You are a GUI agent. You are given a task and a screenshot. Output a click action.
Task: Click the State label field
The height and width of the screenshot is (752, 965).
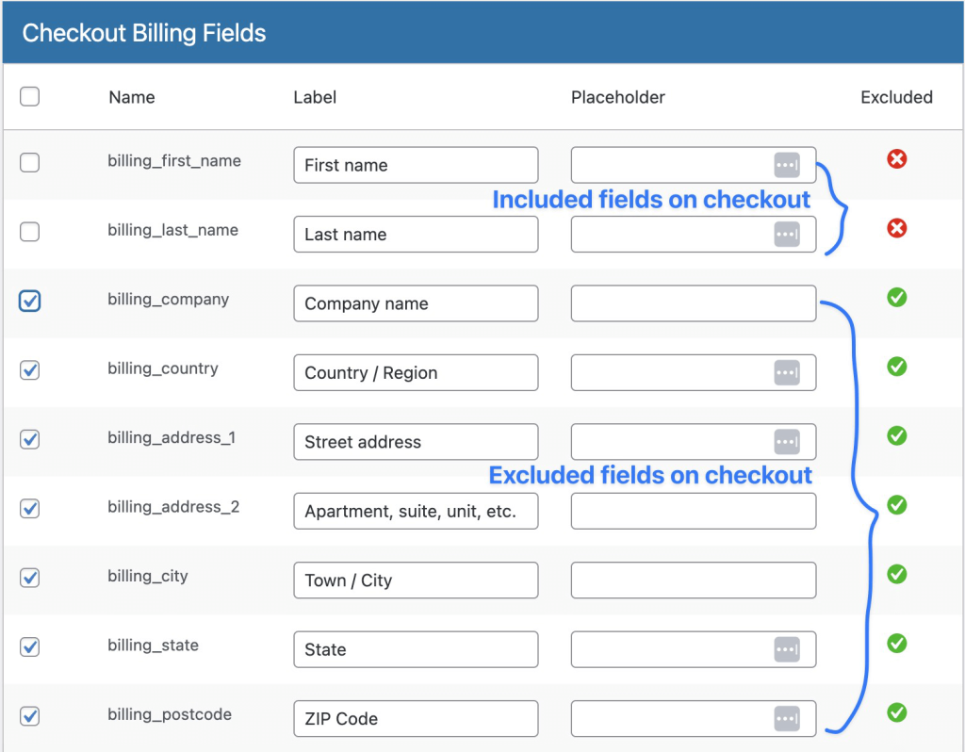point(416,649)
